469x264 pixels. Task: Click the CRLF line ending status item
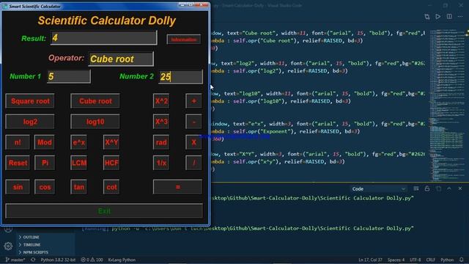tap(431, 260)
